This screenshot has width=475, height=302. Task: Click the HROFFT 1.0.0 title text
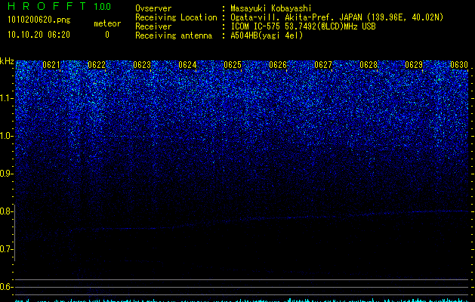click(x=59, y=6)
